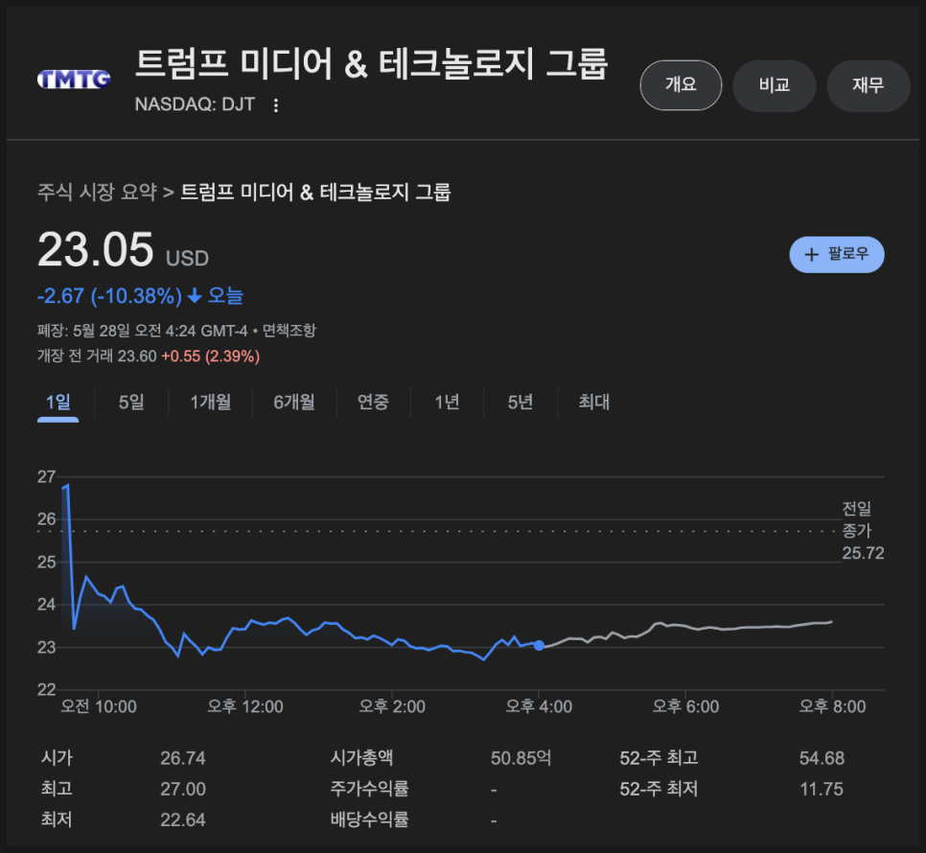Click the 오후 8:00 axis label
This screenshot has width=926, height=853.
(x=832, y=706)
